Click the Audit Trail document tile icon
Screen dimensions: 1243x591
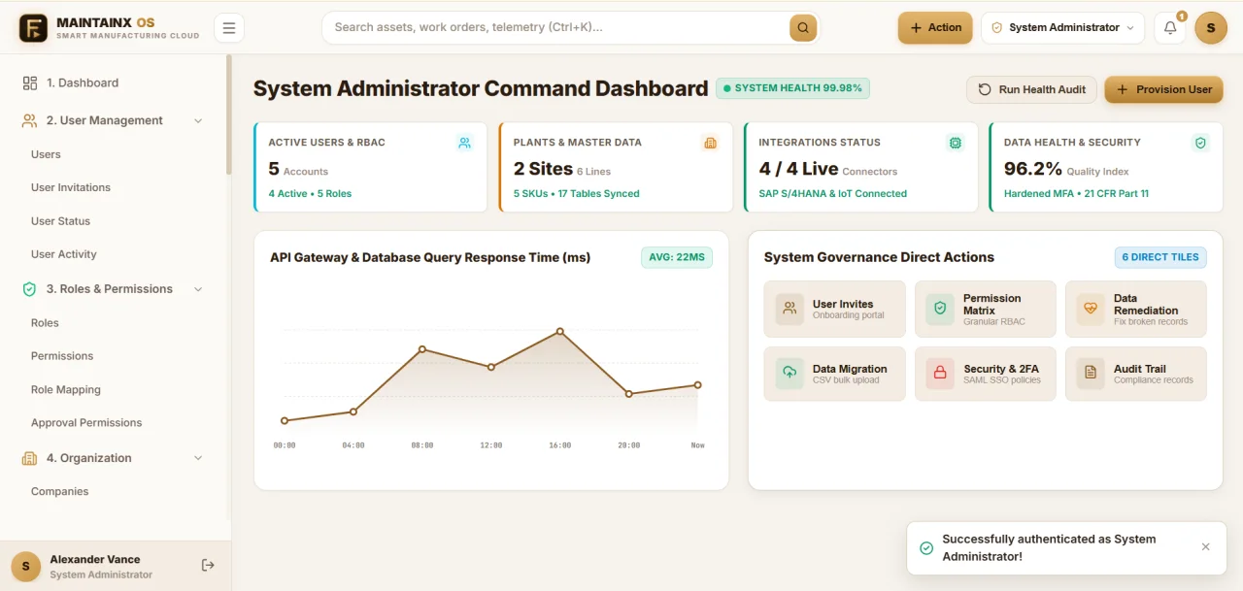pyautogui.click(x=1091, y=374)
